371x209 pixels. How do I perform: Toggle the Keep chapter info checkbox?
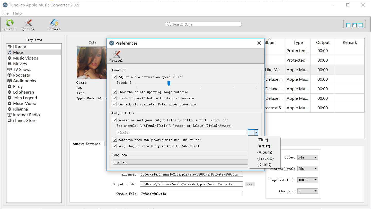coord(115,146)
